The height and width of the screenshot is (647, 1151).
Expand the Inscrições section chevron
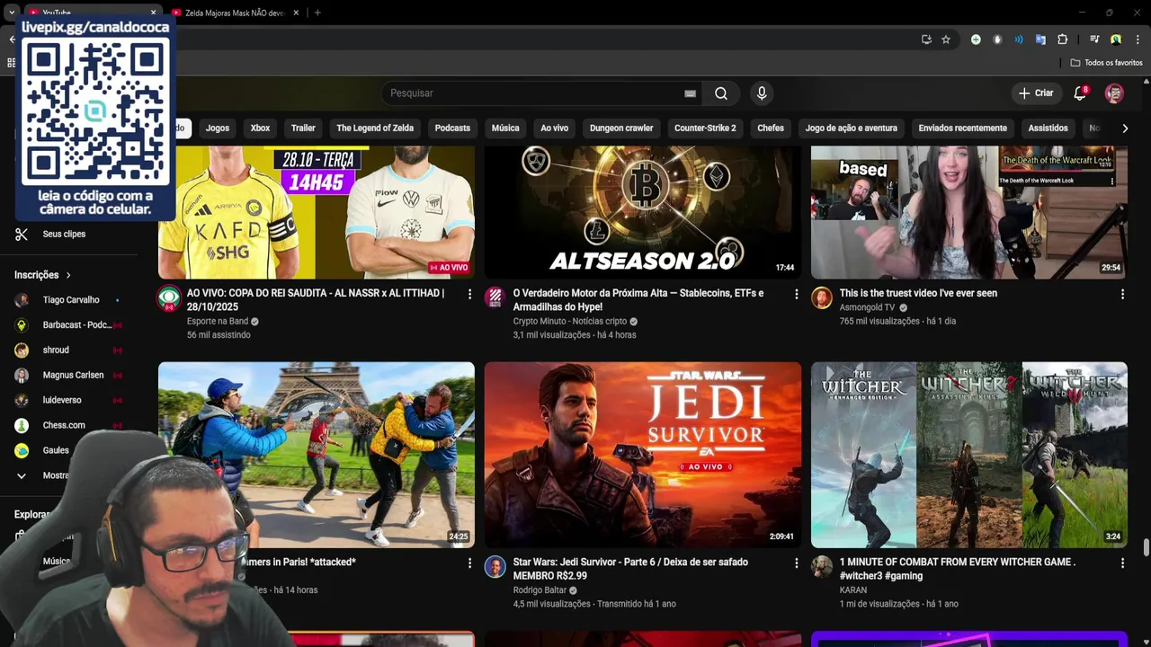pyautogui.click(x=68, y=275)
